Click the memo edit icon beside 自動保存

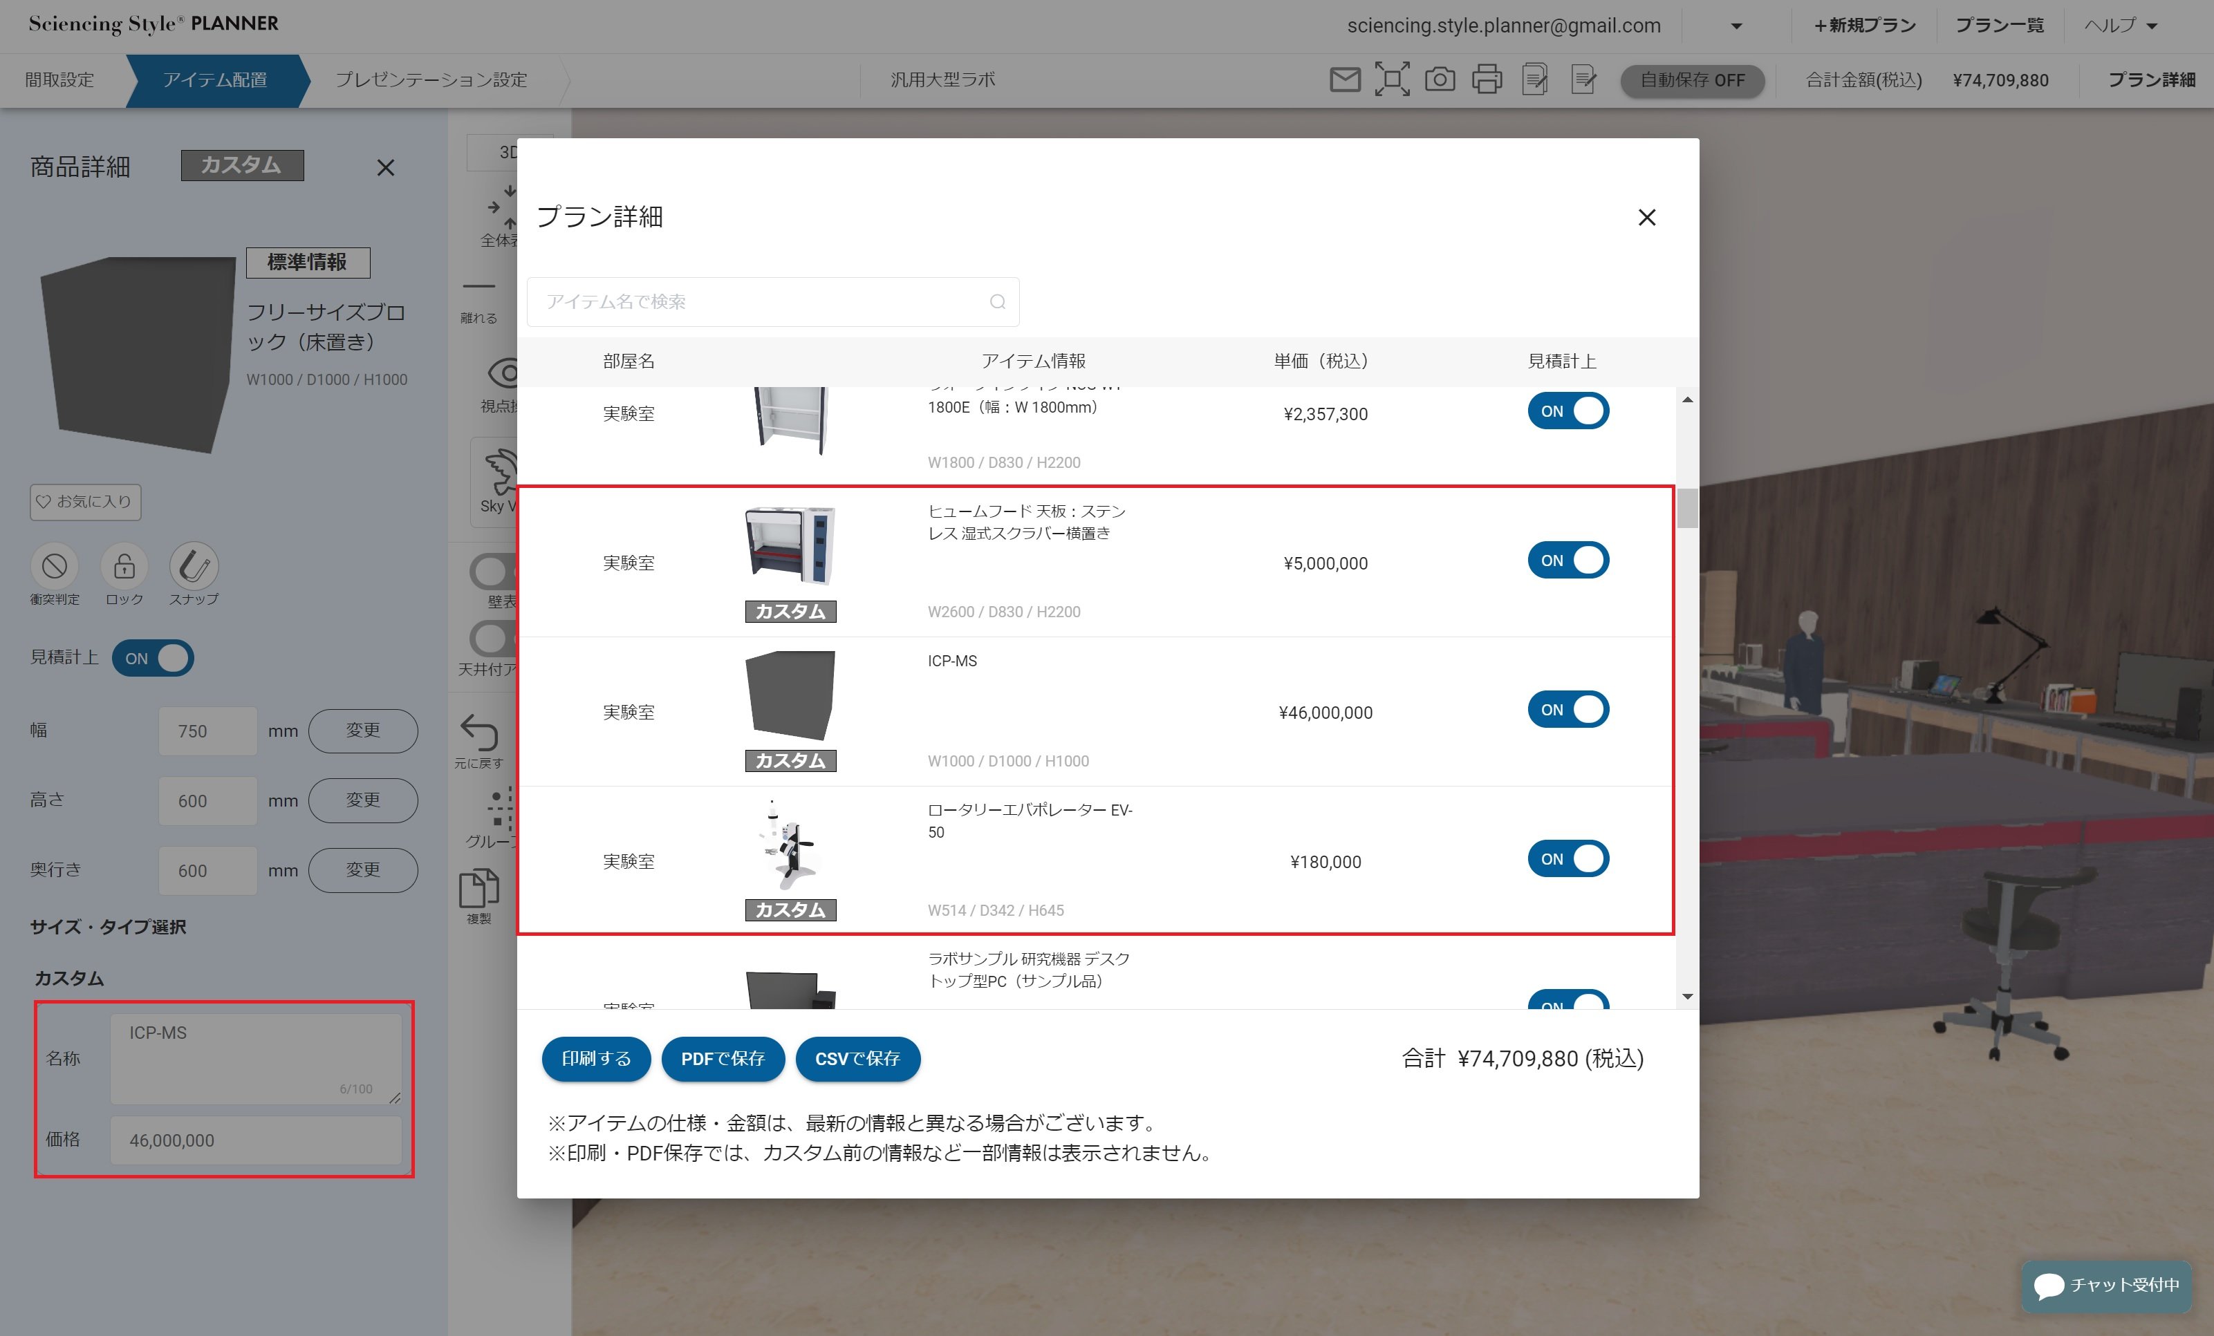[1583, 80]
